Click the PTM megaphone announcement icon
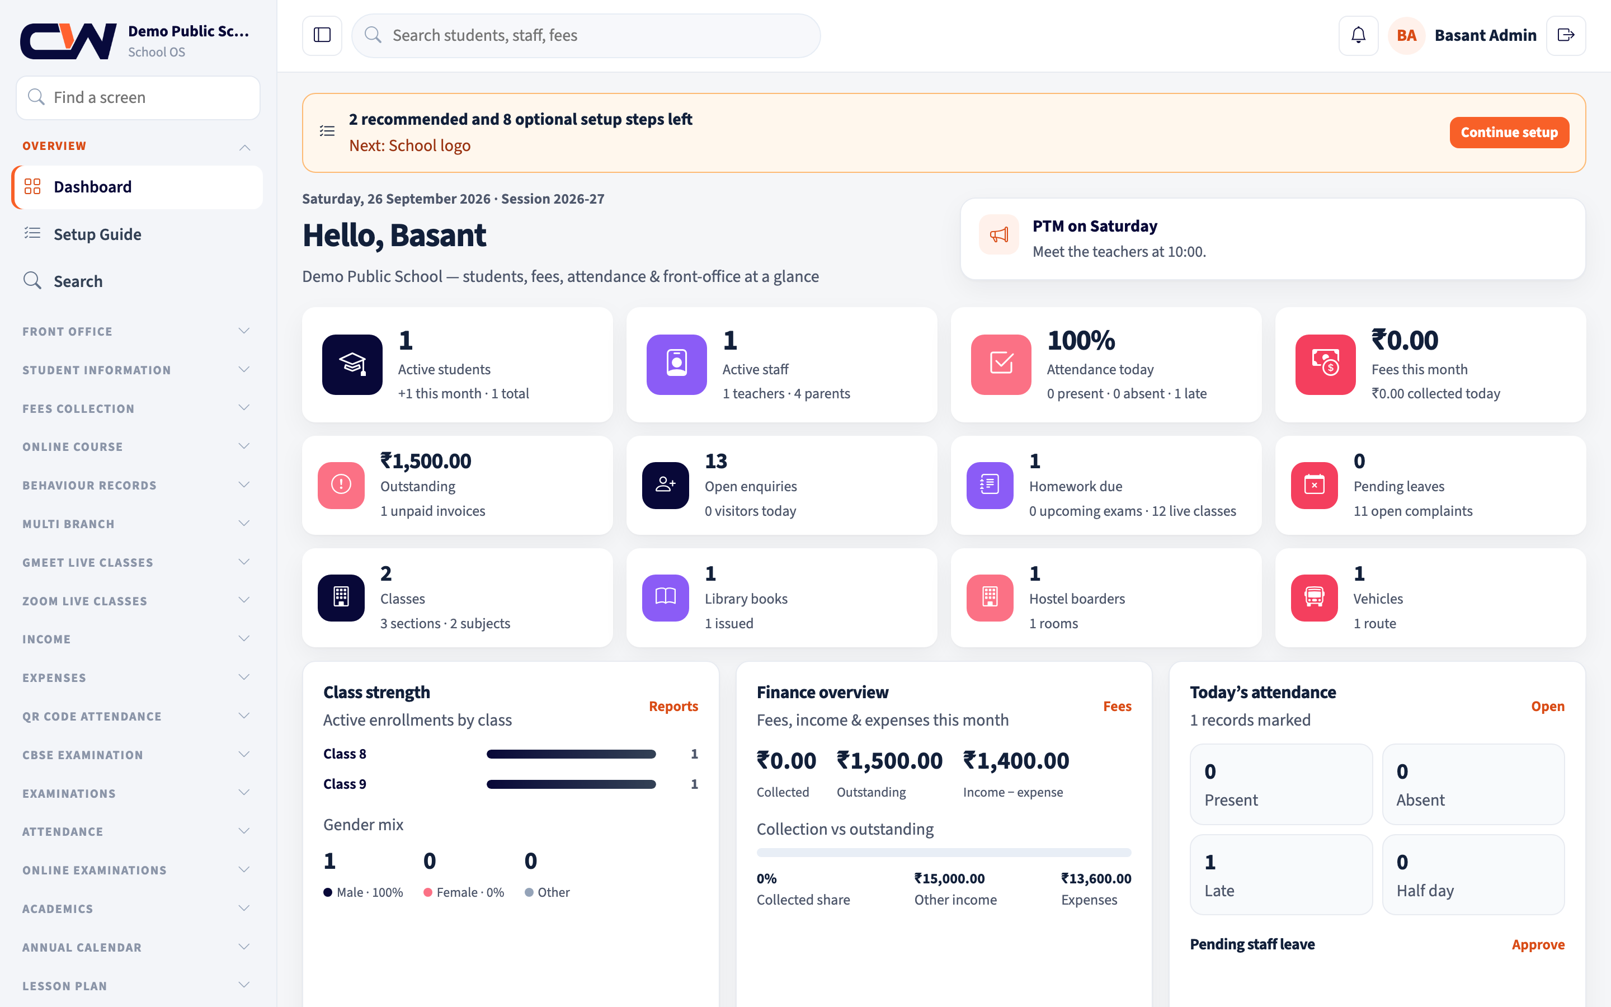This screenshot has height=1007, width=1611. (998, 235)
